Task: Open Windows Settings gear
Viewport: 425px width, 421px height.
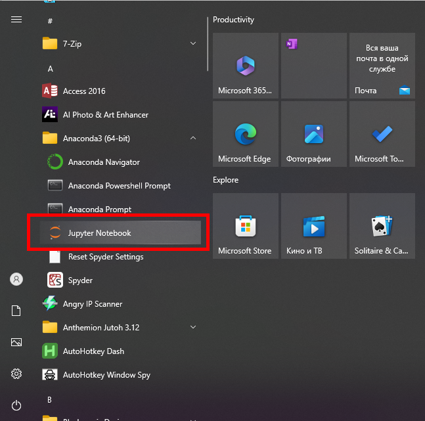Action: coord(16,374)
